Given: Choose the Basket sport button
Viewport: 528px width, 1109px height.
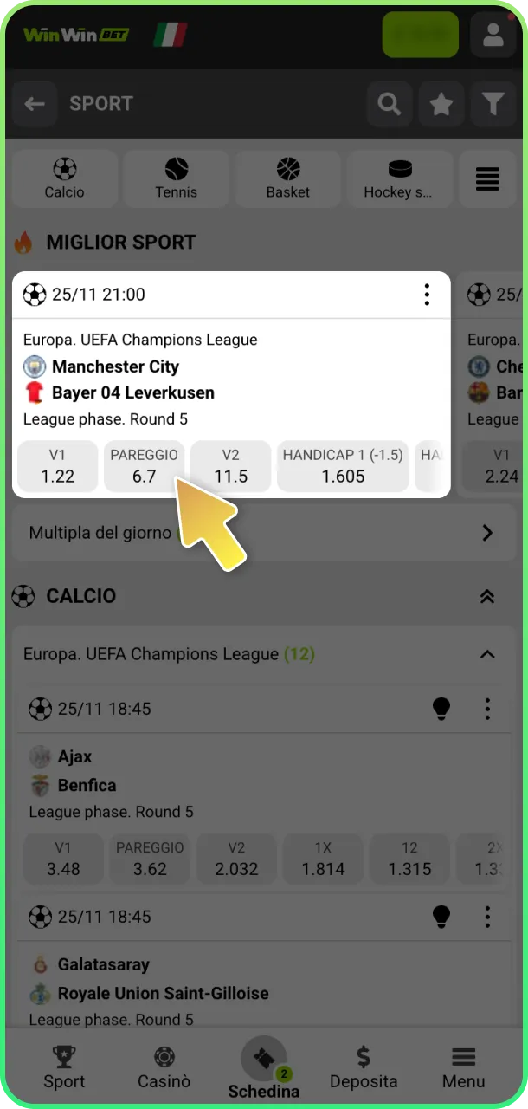Looking at the screenshot, I should (288, 179).
